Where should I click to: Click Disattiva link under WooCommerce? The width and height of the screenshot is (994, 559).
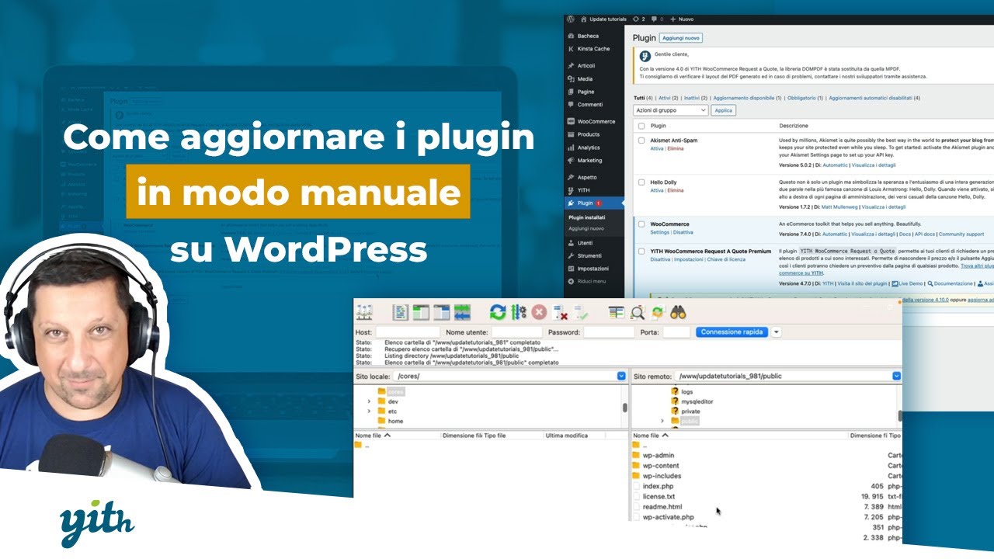click(x=683, y=232)
